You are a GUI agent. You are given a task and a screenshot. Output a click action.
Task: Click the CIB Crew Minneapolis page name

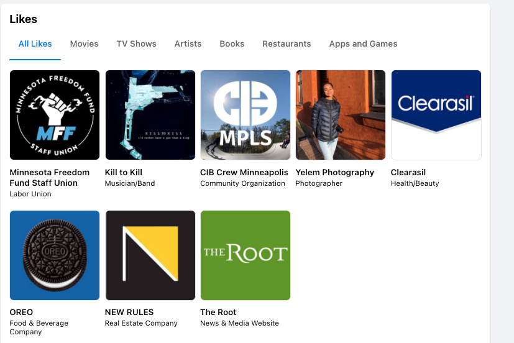(244, 172)
